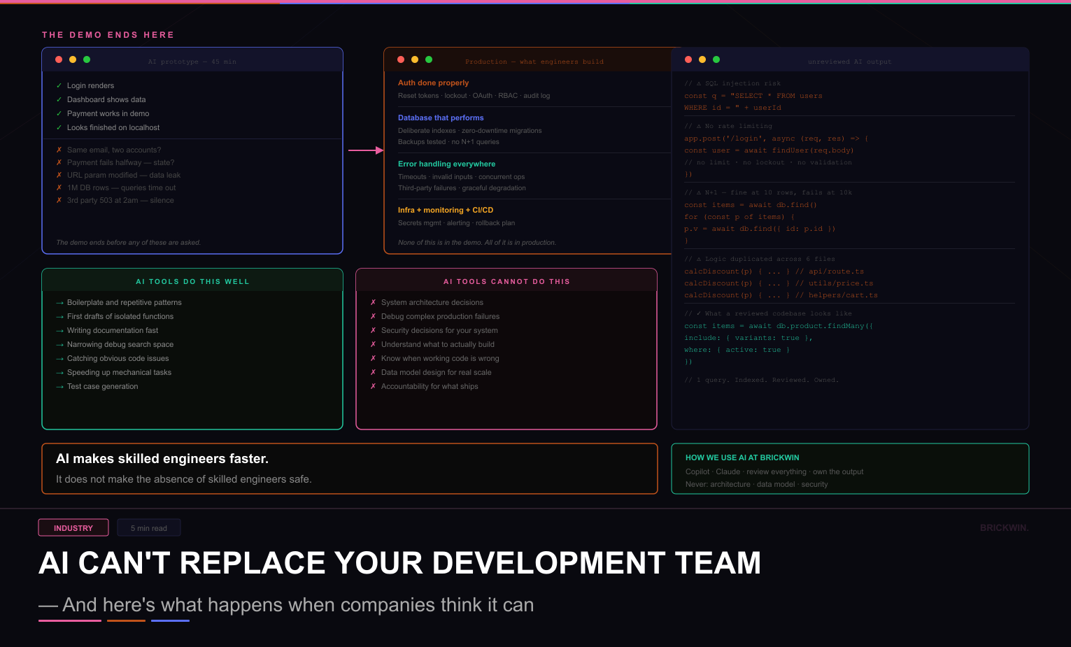
Task: Click the Database that performs heading
Action: (441, 118)
